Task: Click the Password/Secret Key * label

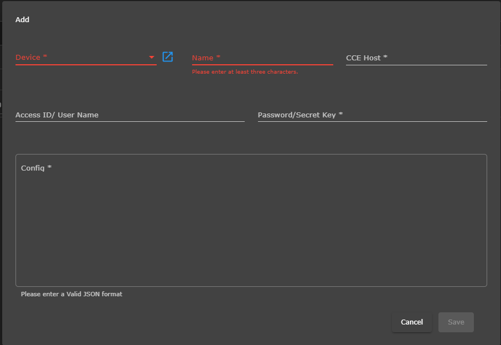Action: [x=300, y=115]
